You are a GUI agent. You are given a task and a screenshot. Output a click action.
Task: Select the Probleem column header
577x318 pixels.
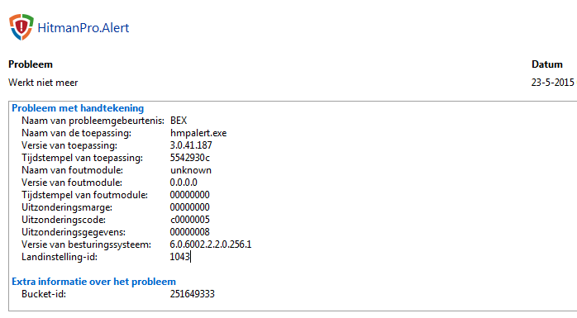pos(31,64)
